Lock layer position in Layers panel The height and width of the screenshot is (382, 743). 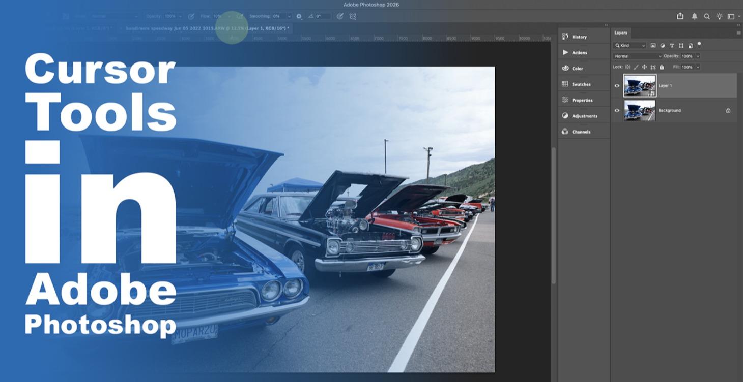pos(644,67)
